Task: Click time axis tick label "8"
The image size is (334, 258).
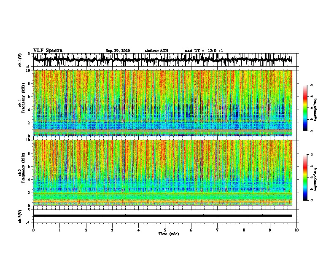Action: coord(244,230)
